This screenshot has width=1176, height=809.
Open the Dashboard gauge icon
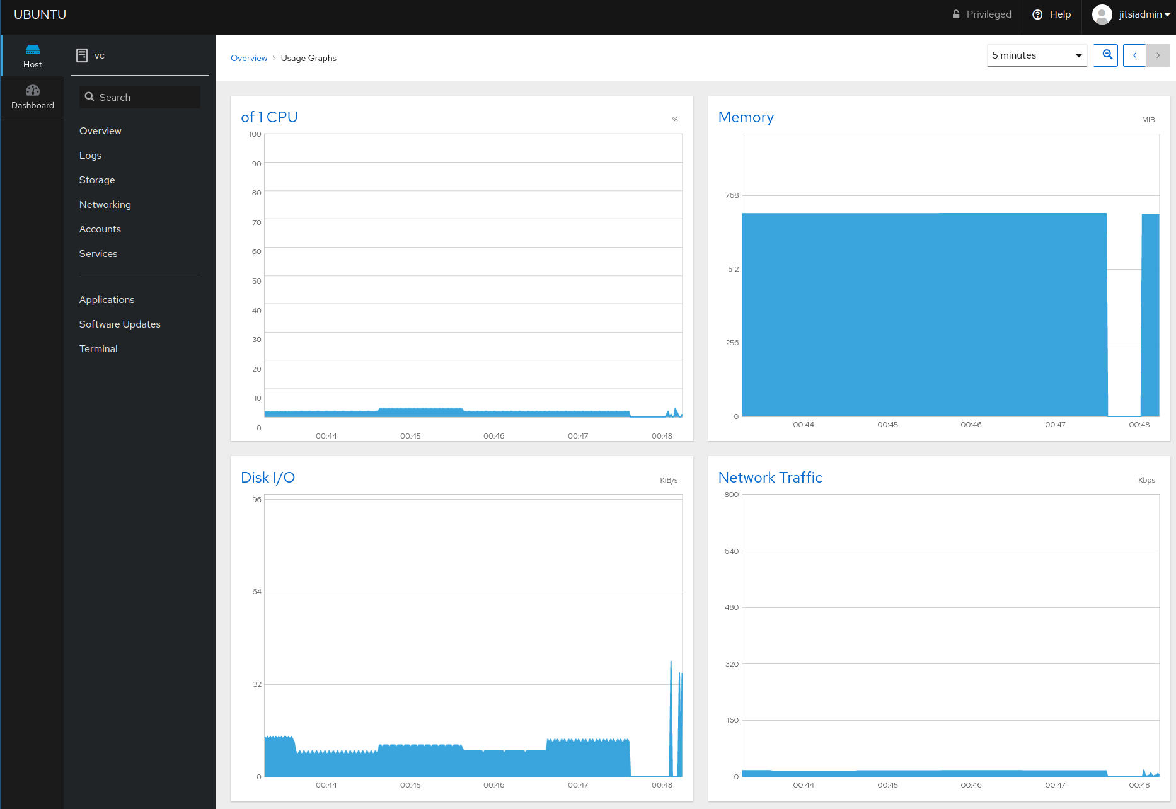click(x=33, y=90)
